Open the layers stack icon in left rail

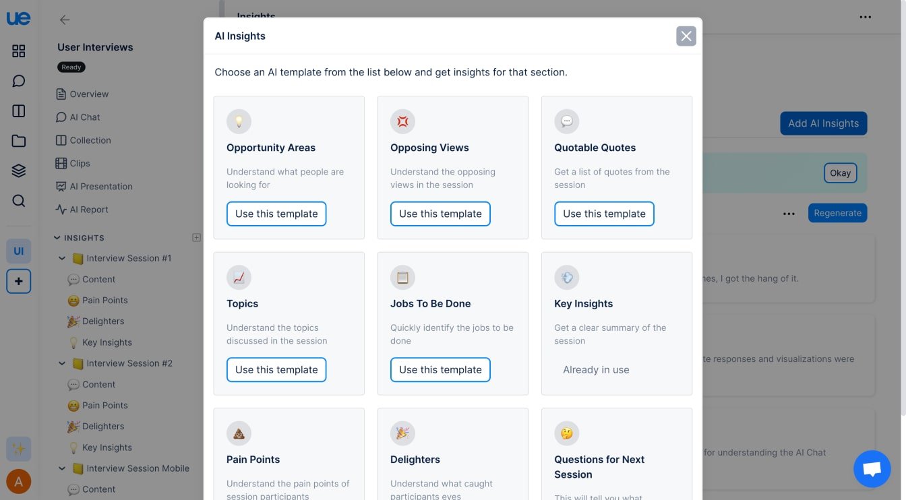click(19, 170)
